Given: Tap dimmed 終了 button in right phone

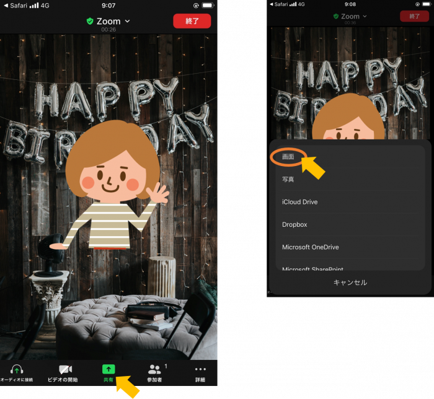Looking at the screenshot, I should click(x=414, y=16).
